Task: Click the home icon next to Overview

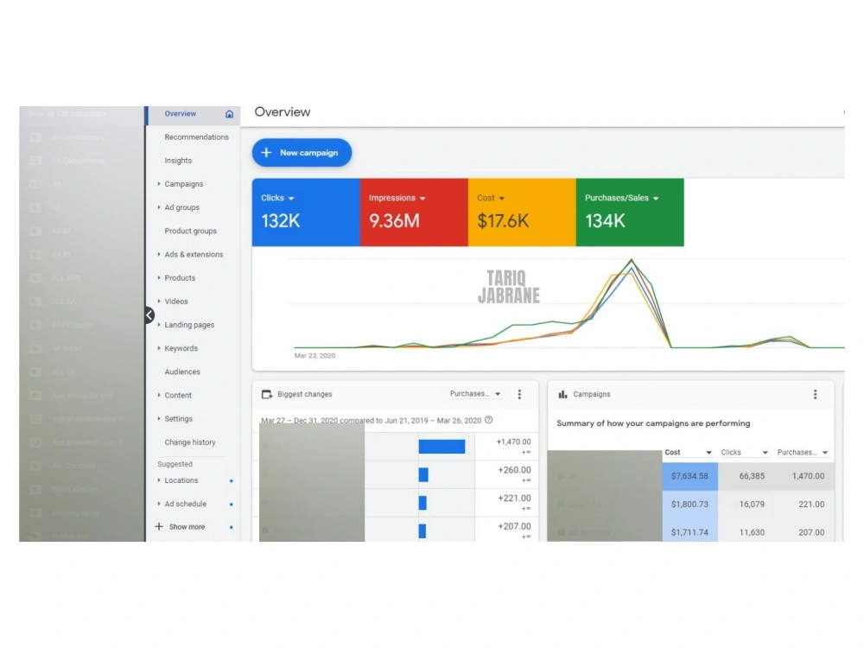Action: [x=229, y=114]
